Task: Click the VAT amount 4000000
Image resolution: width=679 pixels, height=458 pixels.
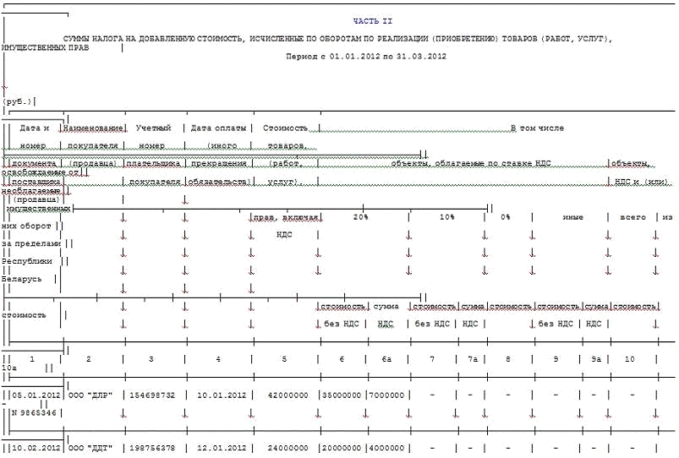Action: (386, 449)
